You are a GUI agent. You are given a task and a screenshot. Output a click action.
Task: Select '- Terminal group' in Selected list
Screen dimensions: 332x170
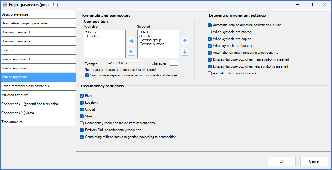tap(150, 40)
